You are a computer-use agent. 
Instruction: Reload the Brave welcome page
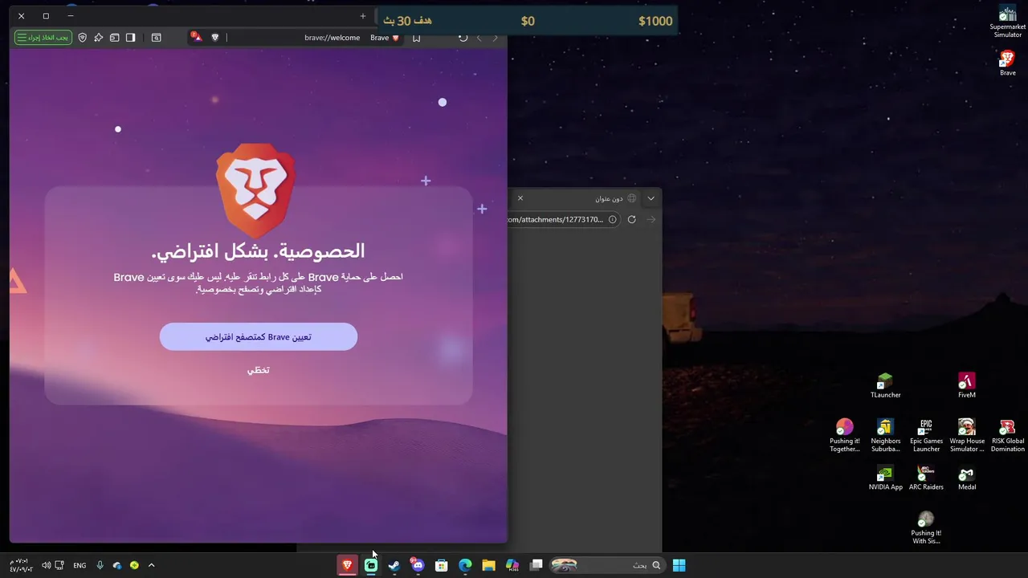pos(463,38)
